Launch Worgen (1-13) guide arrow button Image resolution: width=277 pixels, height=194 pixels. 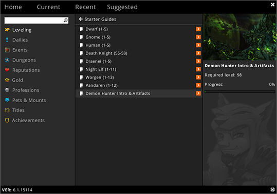click(x=198, y=77)
